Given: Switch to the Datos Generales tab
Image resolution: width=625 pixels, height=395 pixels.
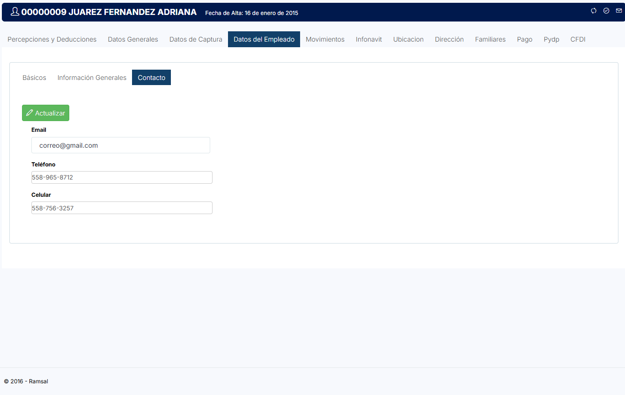Looking at the screenshot, I should click(133, 39).
